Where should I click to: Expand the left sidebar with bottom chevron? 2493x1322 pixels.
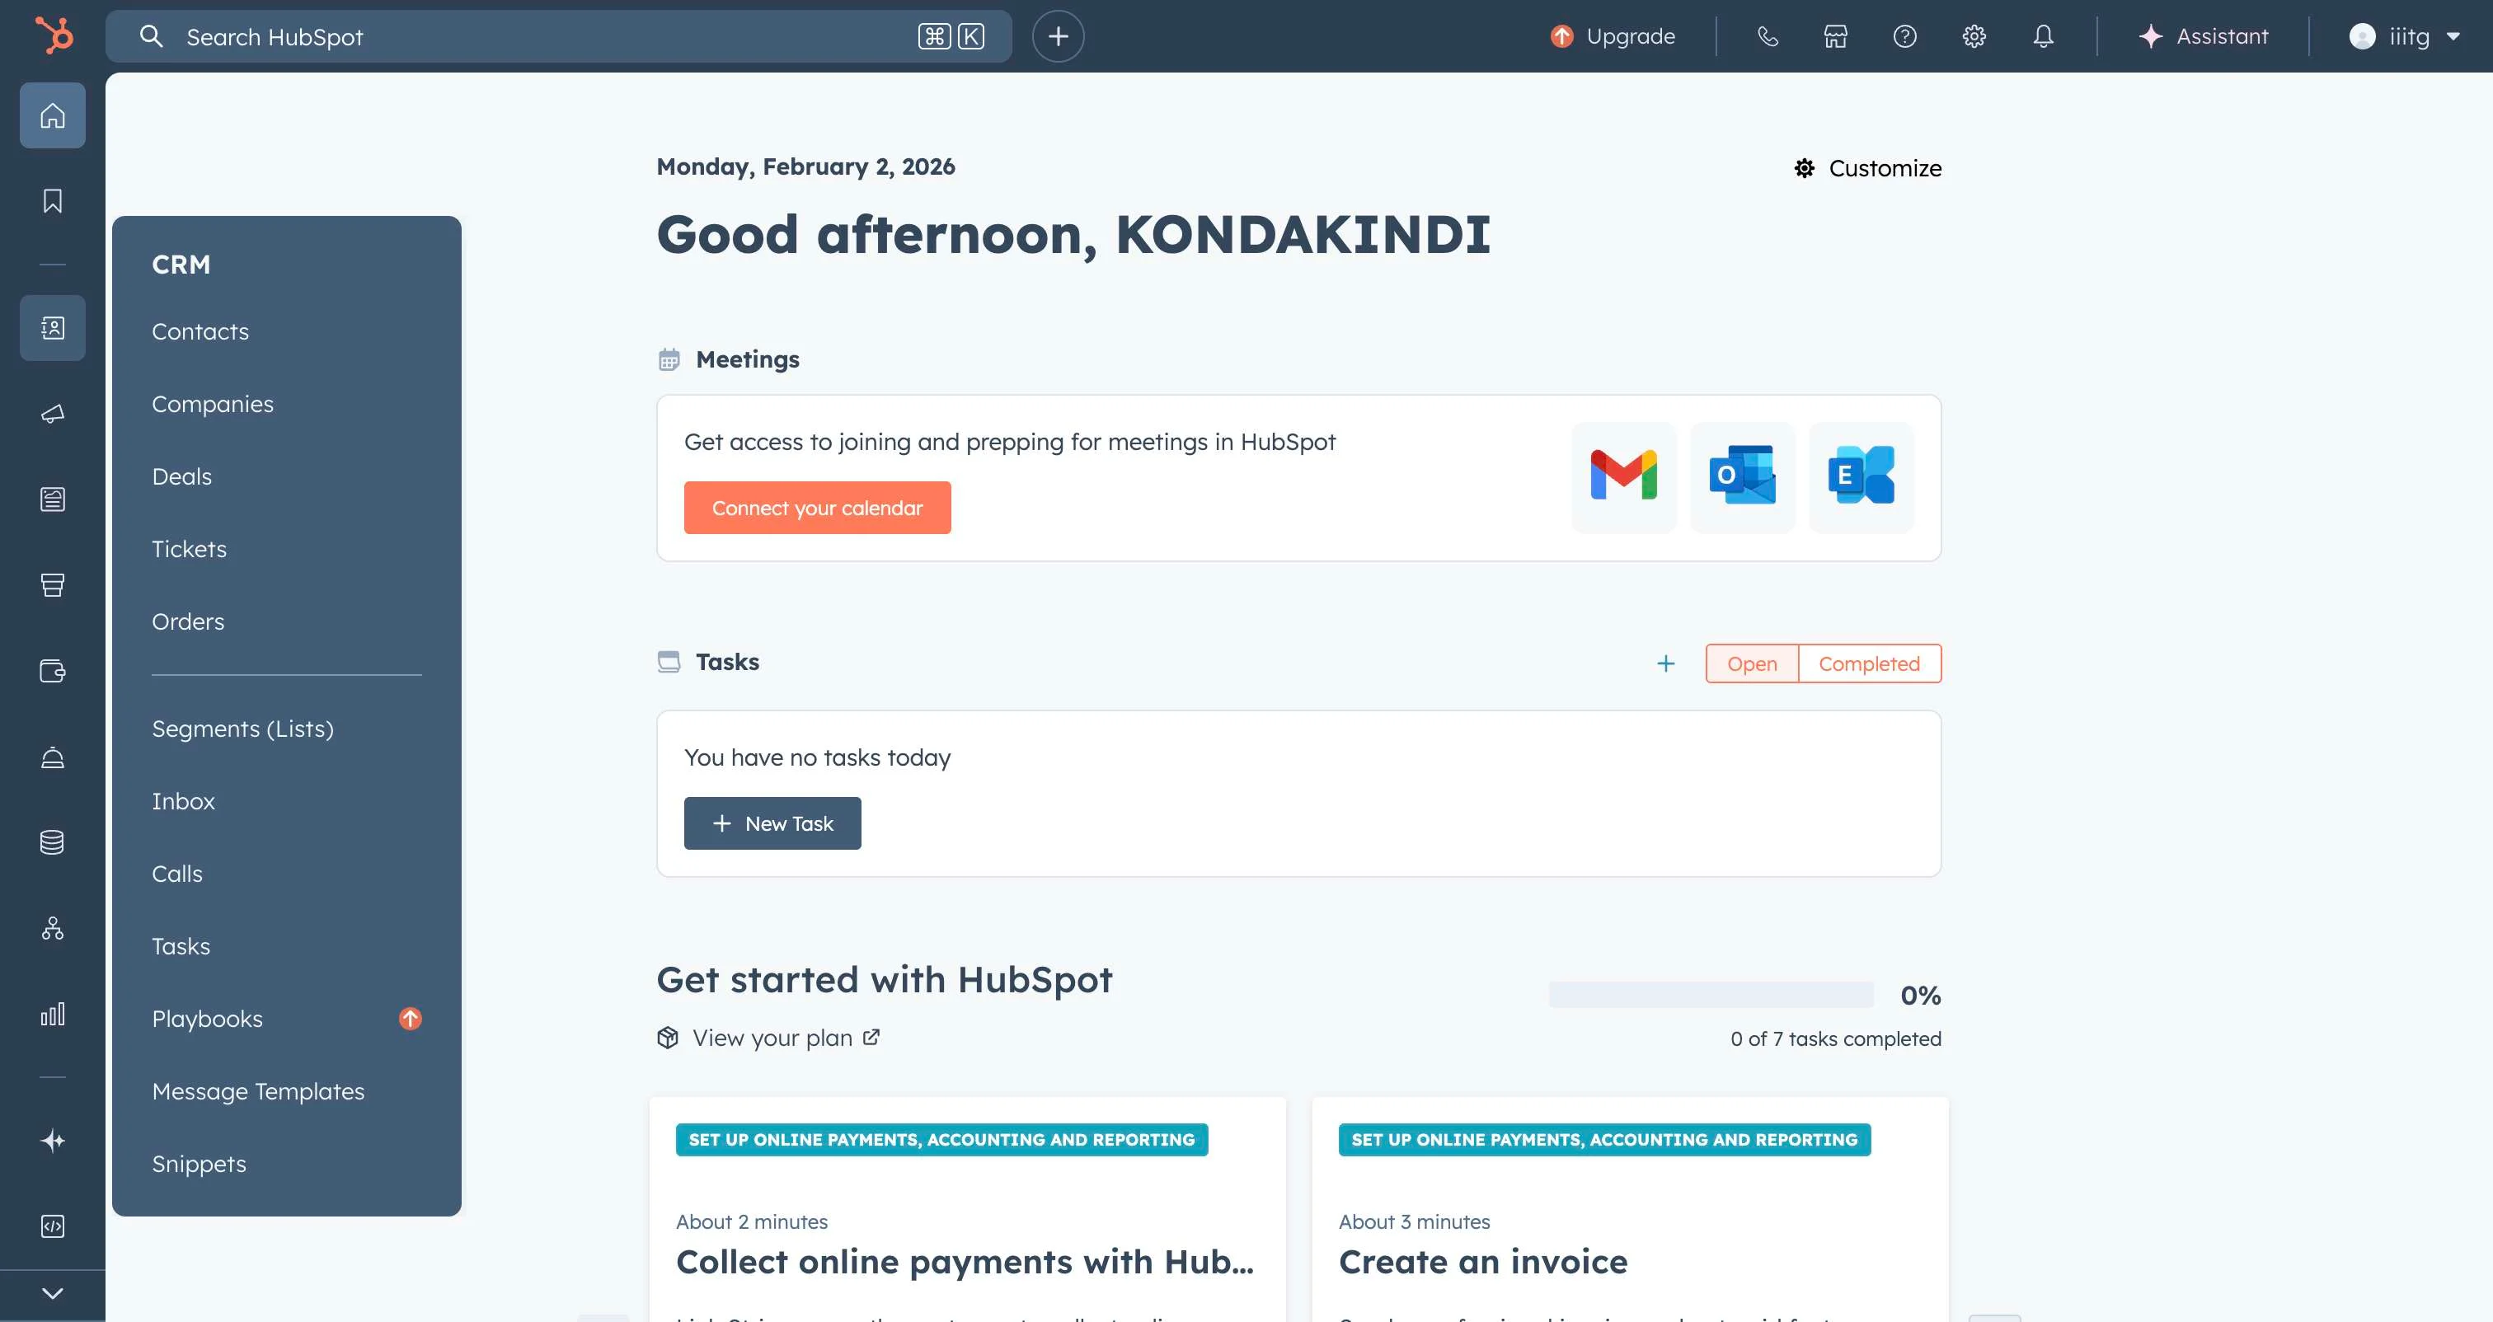pos(52,1293)
